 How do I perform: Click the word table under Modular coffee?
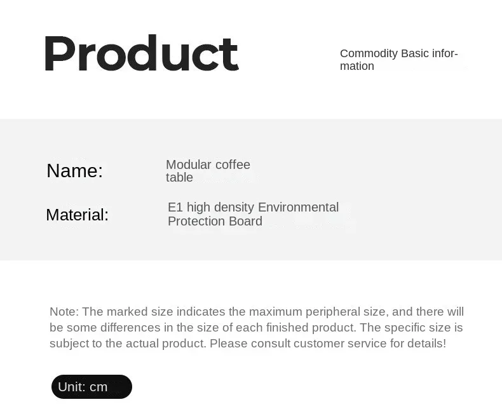[x=179, y=178]
